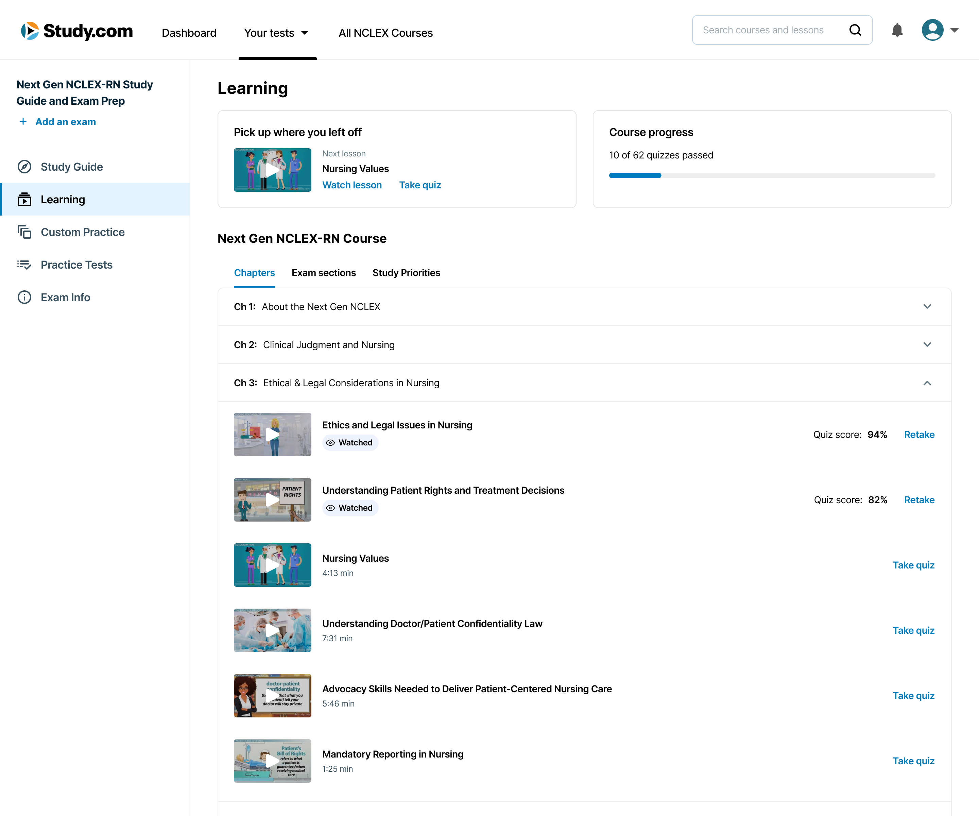Click the Study Guide compass icon

pos(24,167)
